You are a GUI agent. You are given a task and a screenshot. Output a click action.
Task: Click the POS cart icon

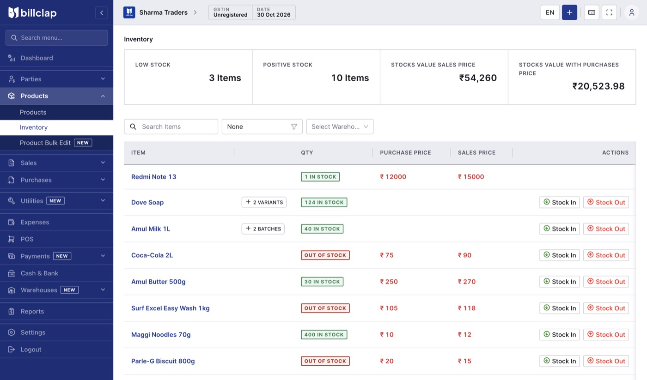[12, 239]
